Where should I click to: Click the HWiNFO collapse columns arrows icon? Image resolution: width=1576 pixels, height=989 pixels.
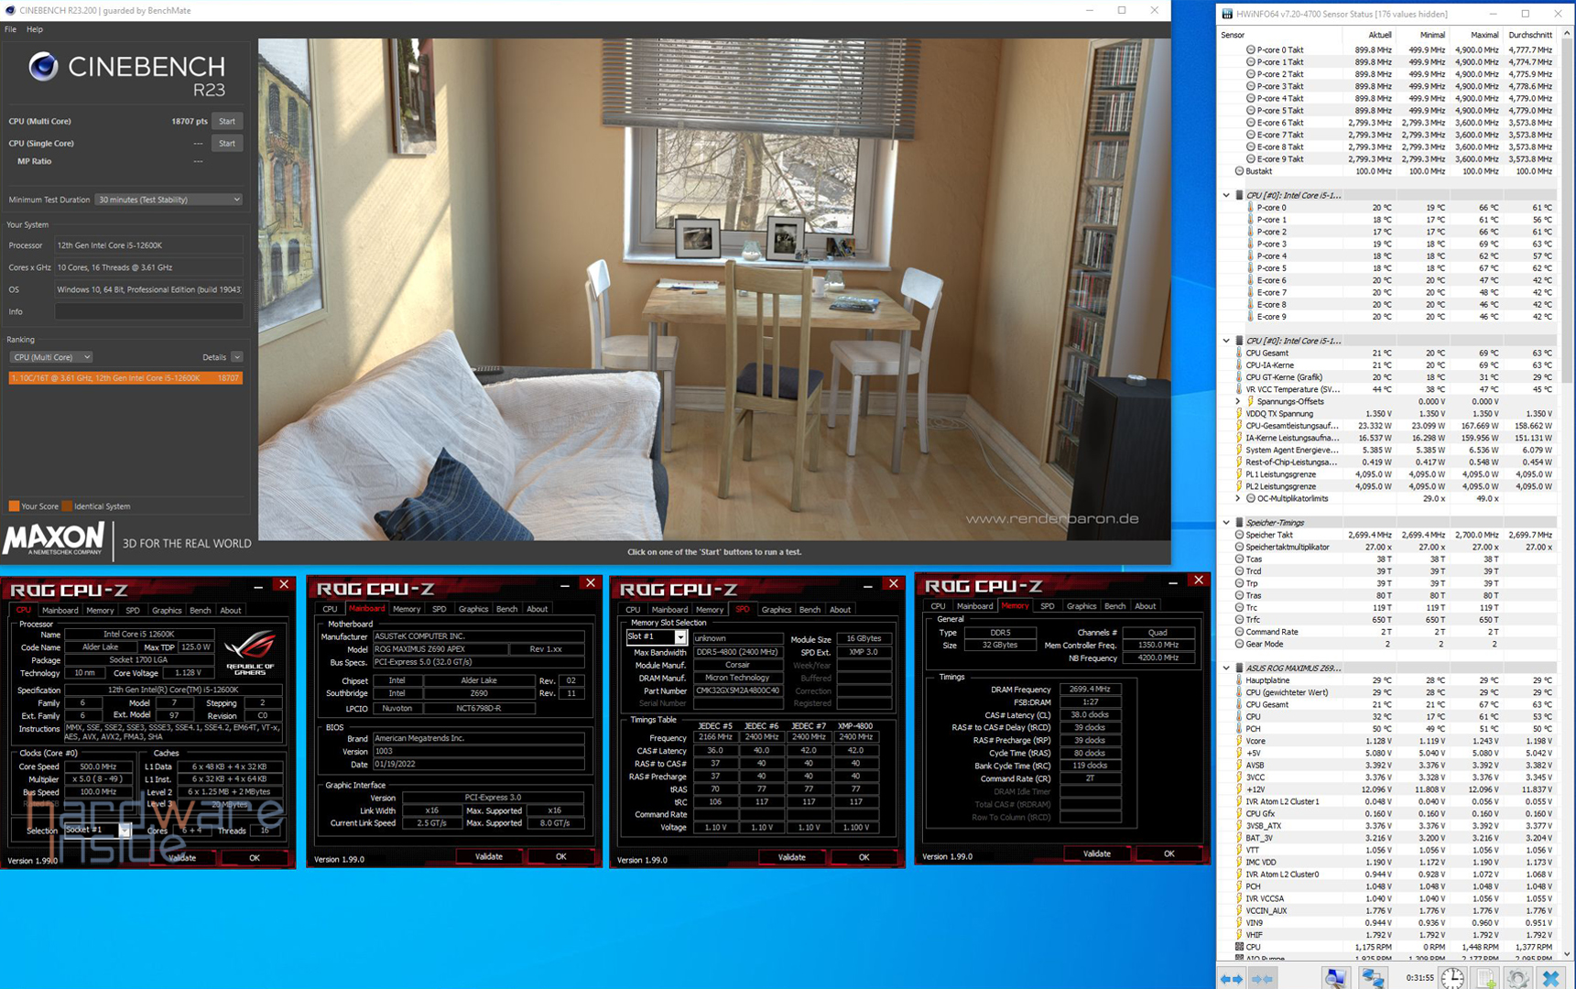[x=1264, y=978]
